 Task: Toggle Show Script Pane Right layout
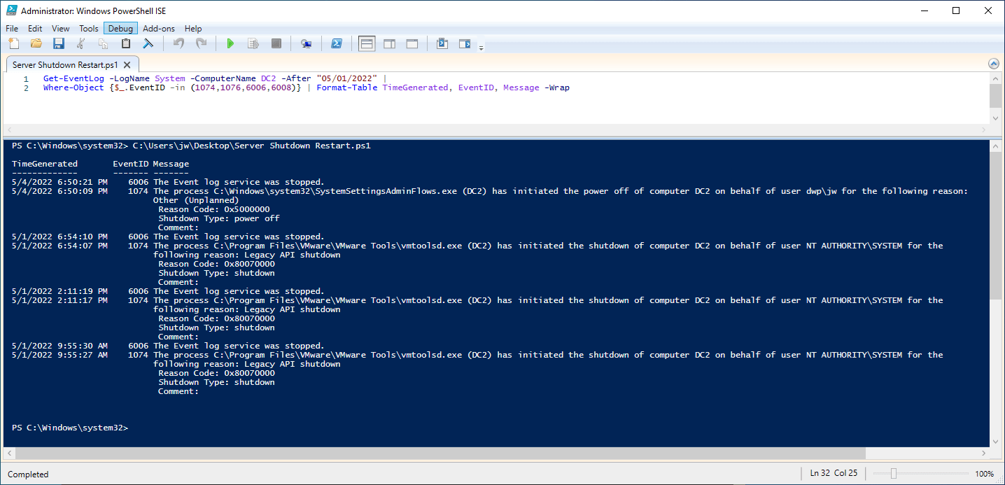coord(389,44)
